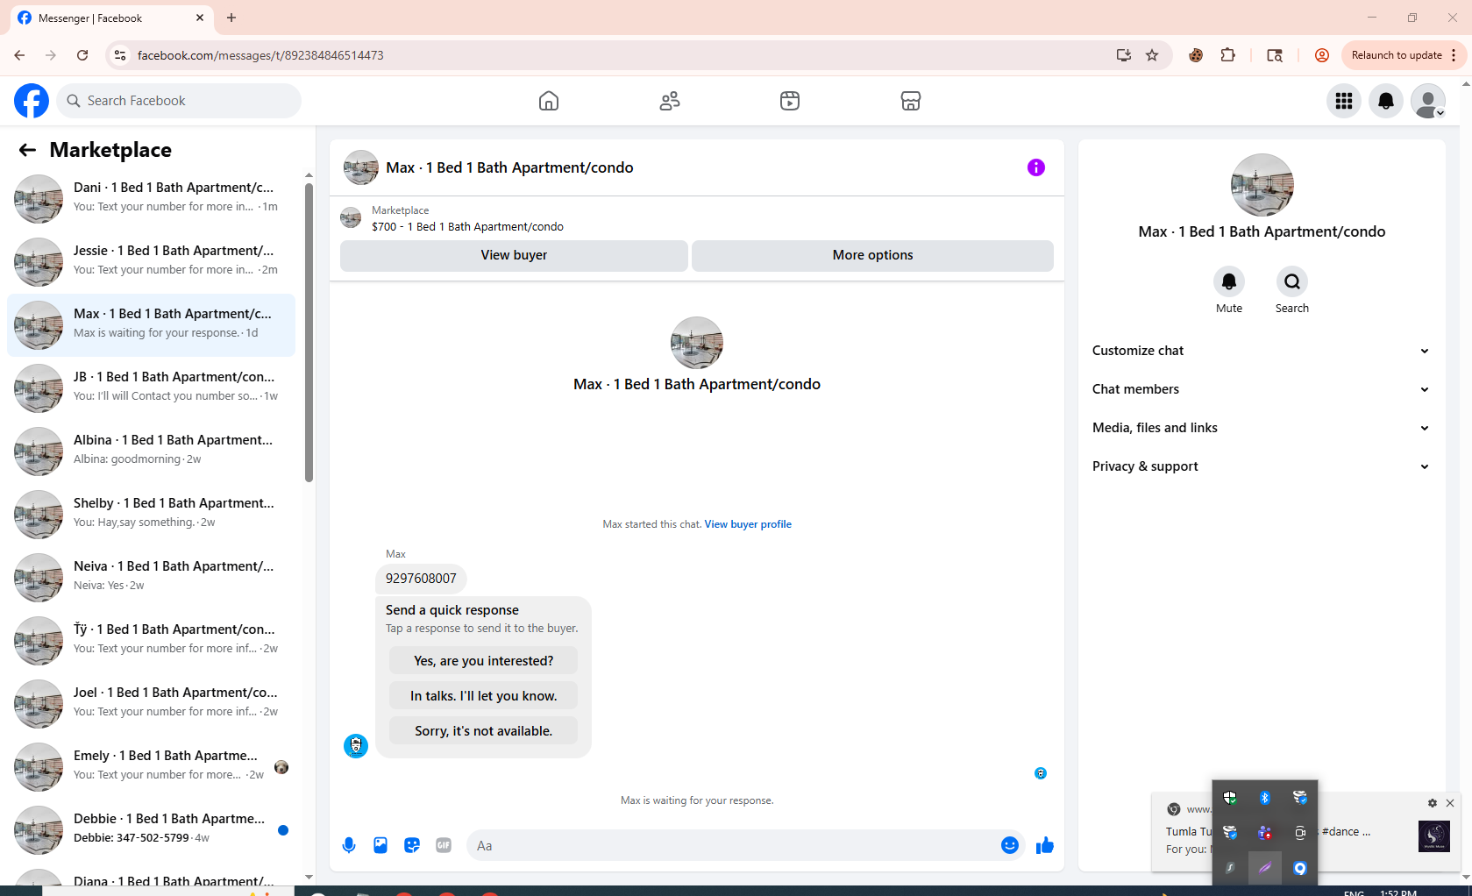Open the Marketplace storefront icon in top navigation
Screen dimensions: 1472x896
click(x=911, y=101)
